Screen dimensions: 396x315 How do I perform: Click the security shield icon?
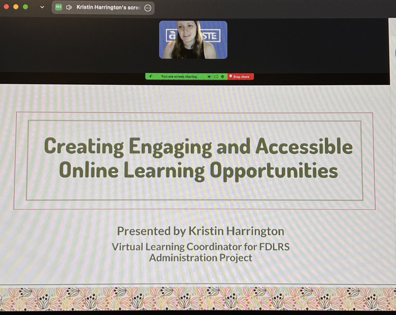tap(222, 77)
